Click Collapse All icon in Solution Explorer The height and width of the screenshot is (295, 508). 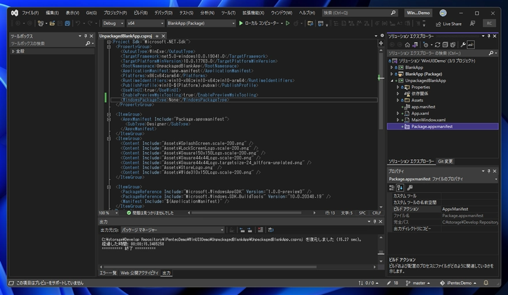click(x=445, y=44)
